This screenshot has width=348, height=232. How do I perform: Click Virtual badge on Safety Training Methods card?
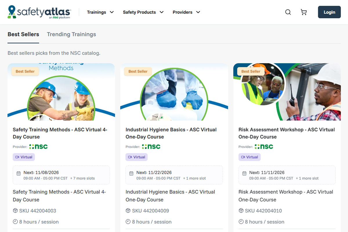click(24, 157)
